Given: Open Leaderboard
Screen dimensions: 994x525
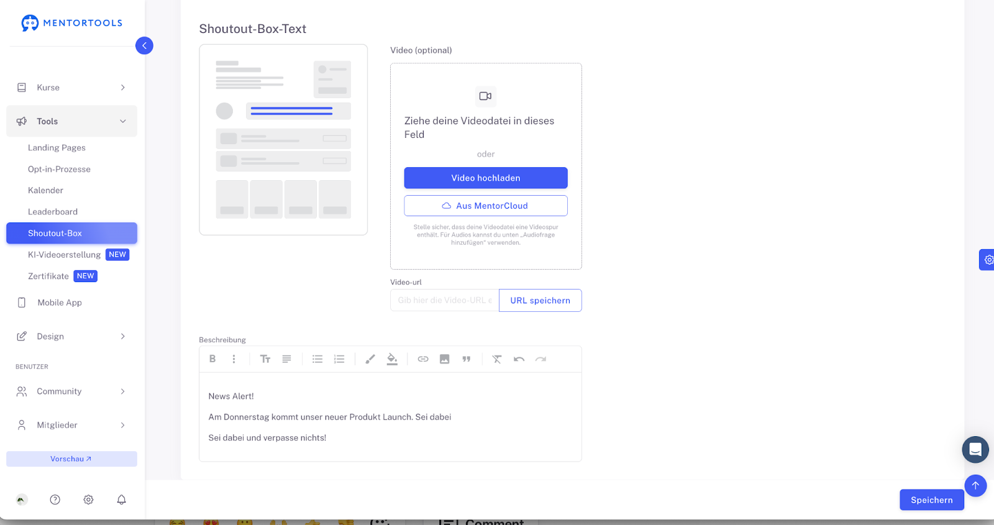Looking at the screenshot, I should pyautogui.click(x=53, y=212).
